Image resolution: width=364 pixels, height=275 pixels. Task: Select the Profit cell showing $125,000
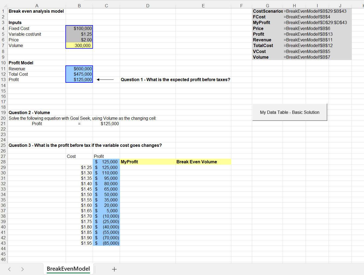pyautogui.click(x=79, y=79)
